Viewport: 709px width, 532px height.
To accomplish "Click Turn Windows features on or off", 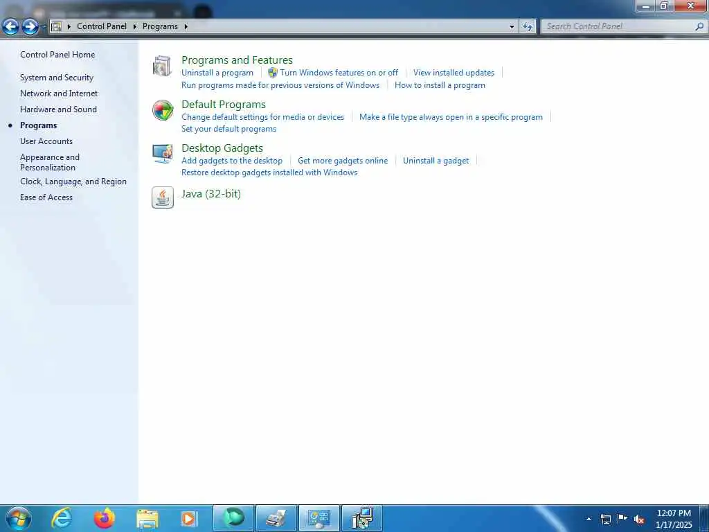I will 339,72.
